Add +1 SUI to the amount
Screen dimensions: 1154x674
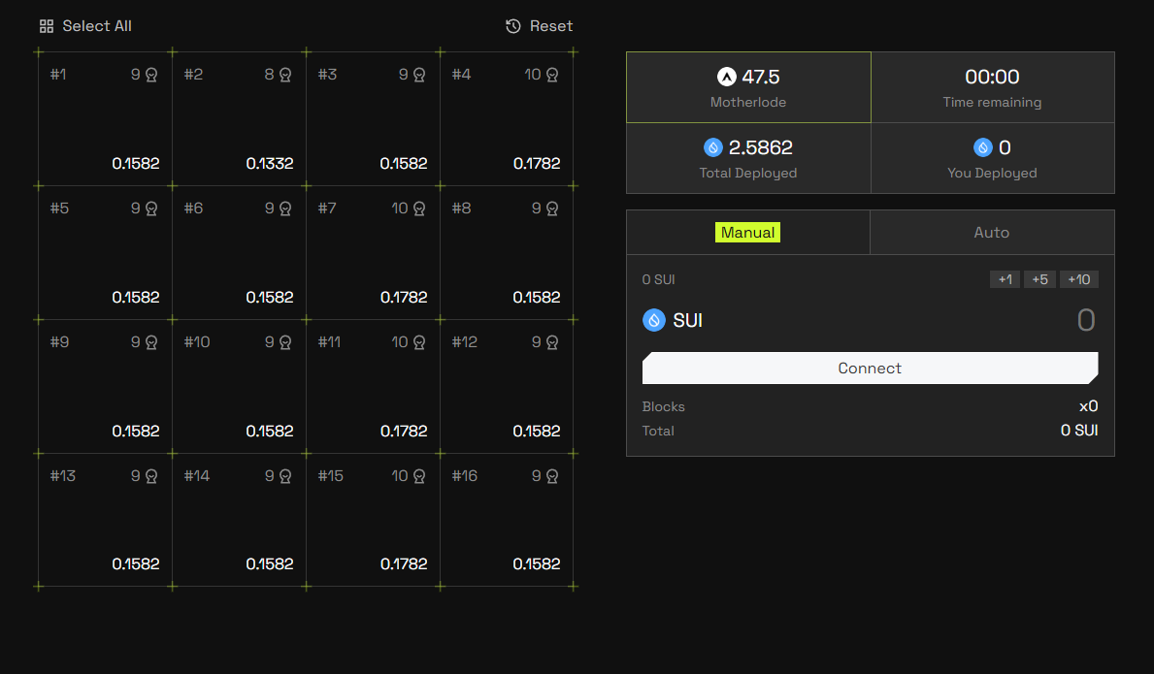click(1005, 279)
